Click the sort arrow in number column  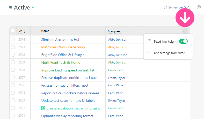click(x=25, y=32)
